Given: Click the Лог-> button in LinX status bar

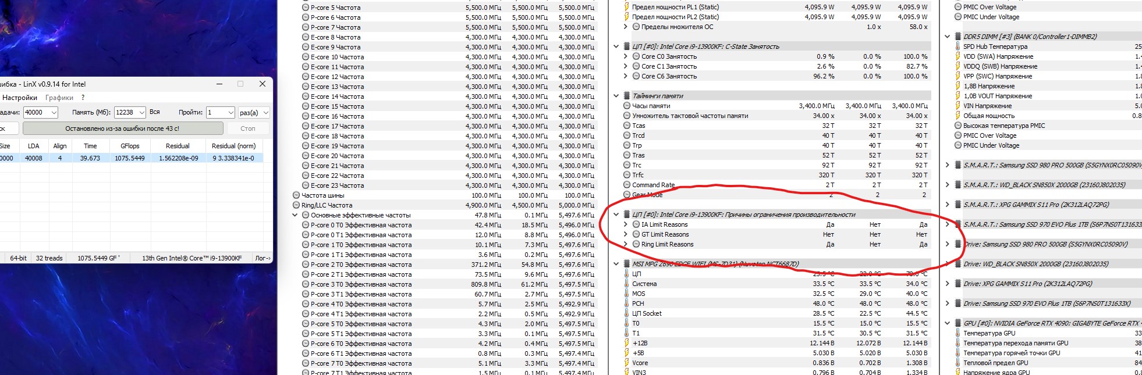Looking at the screenshot, I should click(x=263, y=258).
